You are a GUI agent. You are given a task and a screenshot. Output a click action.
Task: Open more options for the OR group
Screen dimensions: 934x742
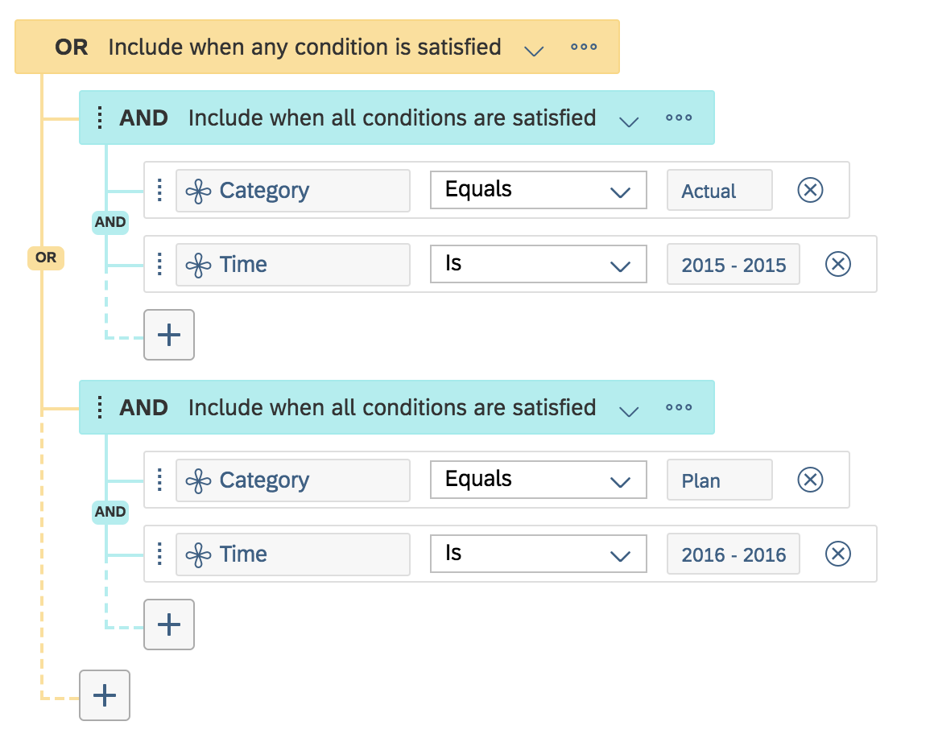pos(584,47)
